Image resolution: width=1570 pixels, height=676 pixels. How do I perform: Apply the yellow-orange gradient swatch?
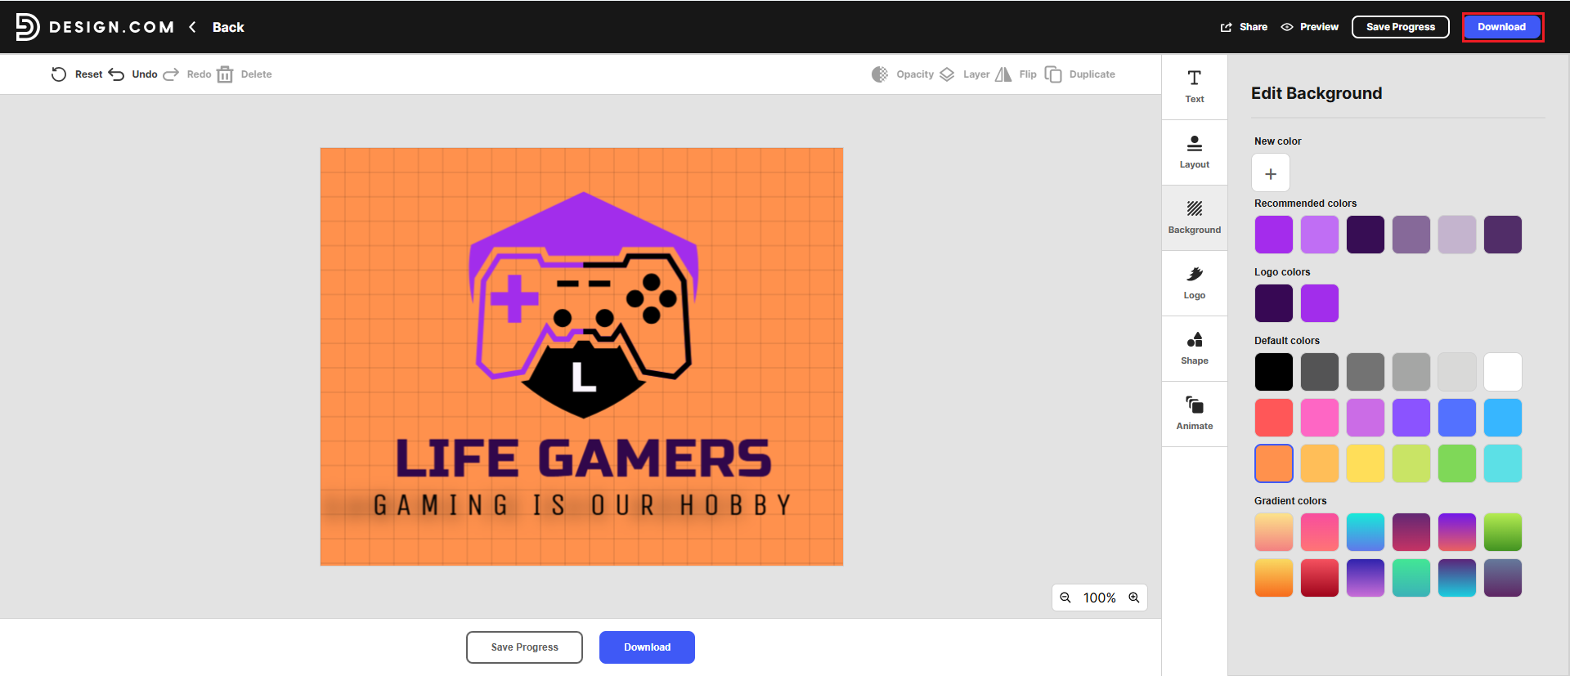(x=1274, y=578)
